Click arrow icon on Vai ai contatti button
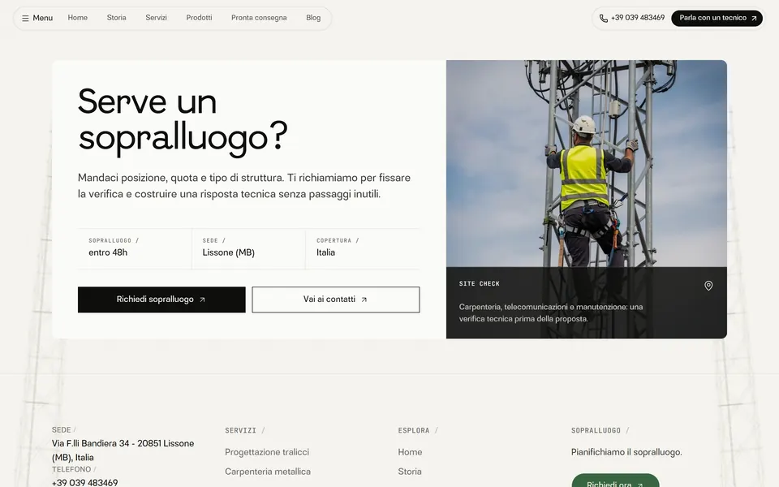Viewport: 779px width, 487px height. point(364,300)
